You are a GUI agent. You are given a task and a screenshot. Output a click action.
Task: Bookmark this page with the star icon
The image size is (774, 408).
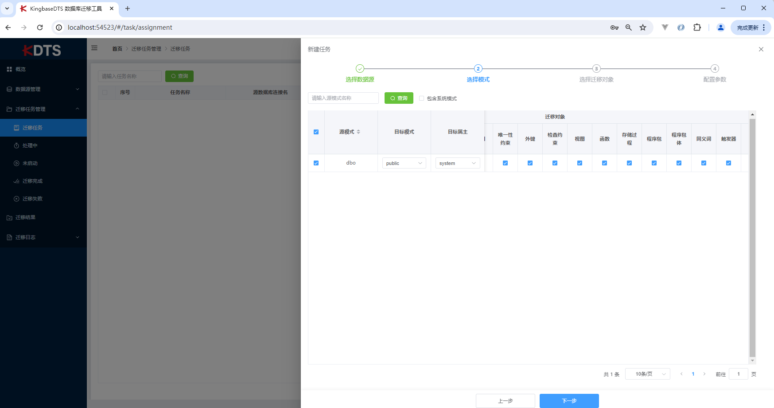coord(642,27)
